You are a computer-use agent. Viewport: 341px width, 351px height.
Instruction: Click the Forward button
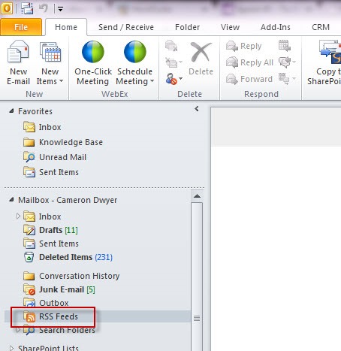click(x=249, y=79)
